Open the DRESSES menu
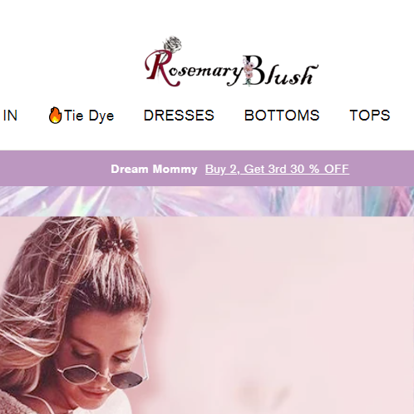 click(179, 116)
